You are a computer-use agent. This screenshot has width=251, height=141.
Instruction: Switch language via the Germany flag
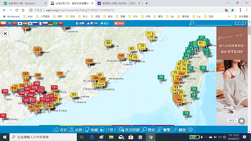point(51,24)
